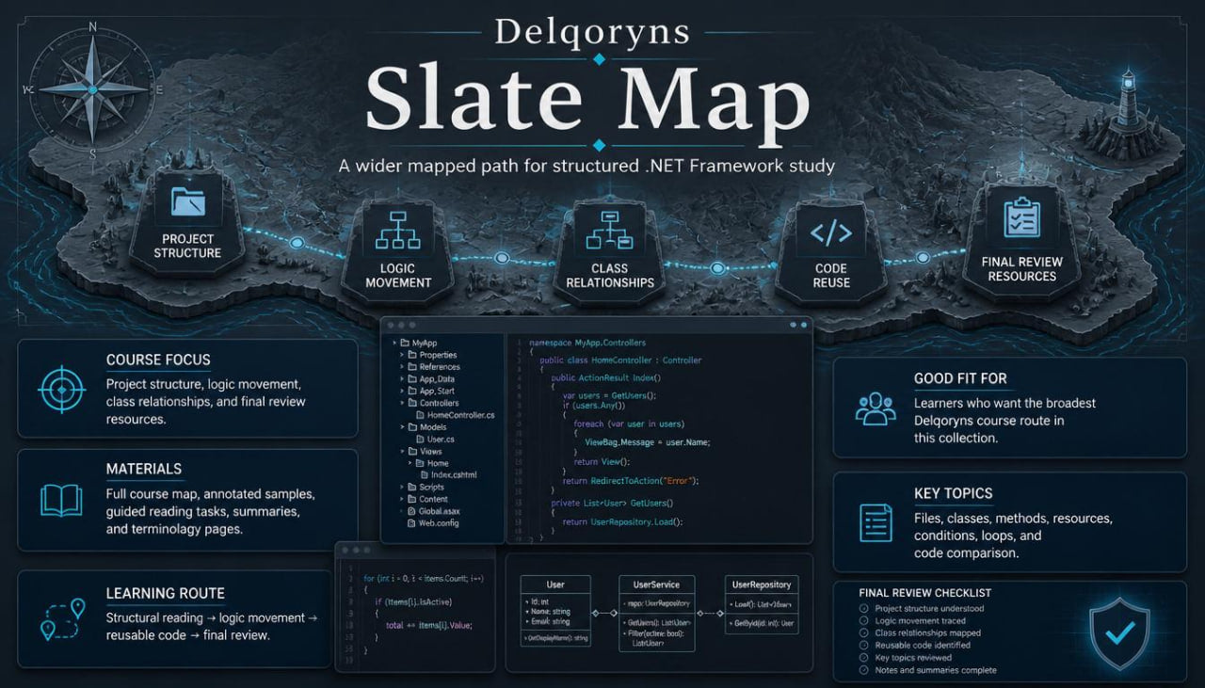
Task: Click the shield checkmark icon
Action: tap(1118, 634)
